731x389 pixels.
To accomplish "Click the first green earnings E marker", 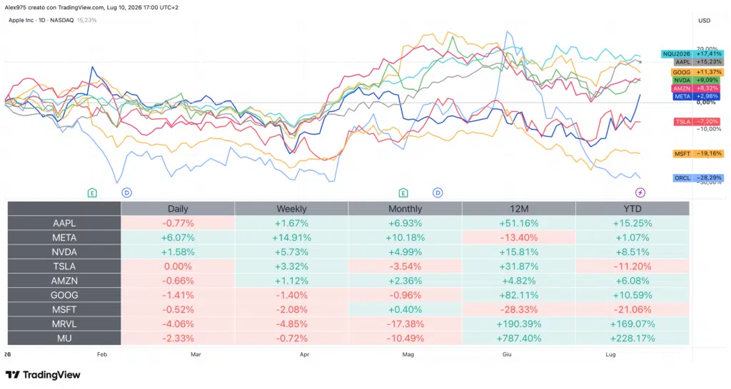I will (92, 192).
